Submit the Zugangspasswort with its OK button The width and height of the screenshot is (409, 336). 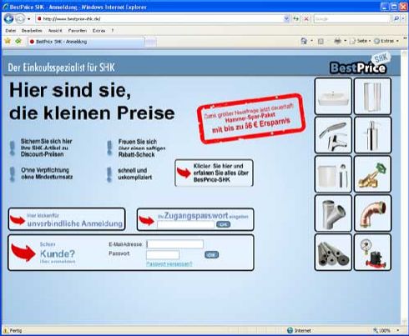click(223, 224)
